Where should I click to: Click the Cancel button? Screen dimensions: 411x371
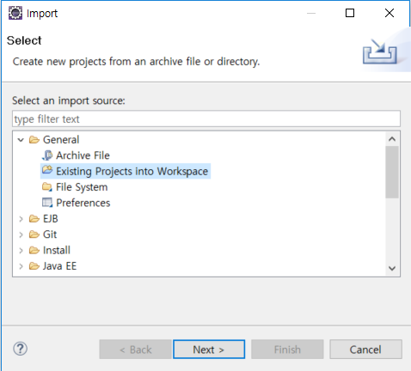pyautogui.click(x=365, y=350)
